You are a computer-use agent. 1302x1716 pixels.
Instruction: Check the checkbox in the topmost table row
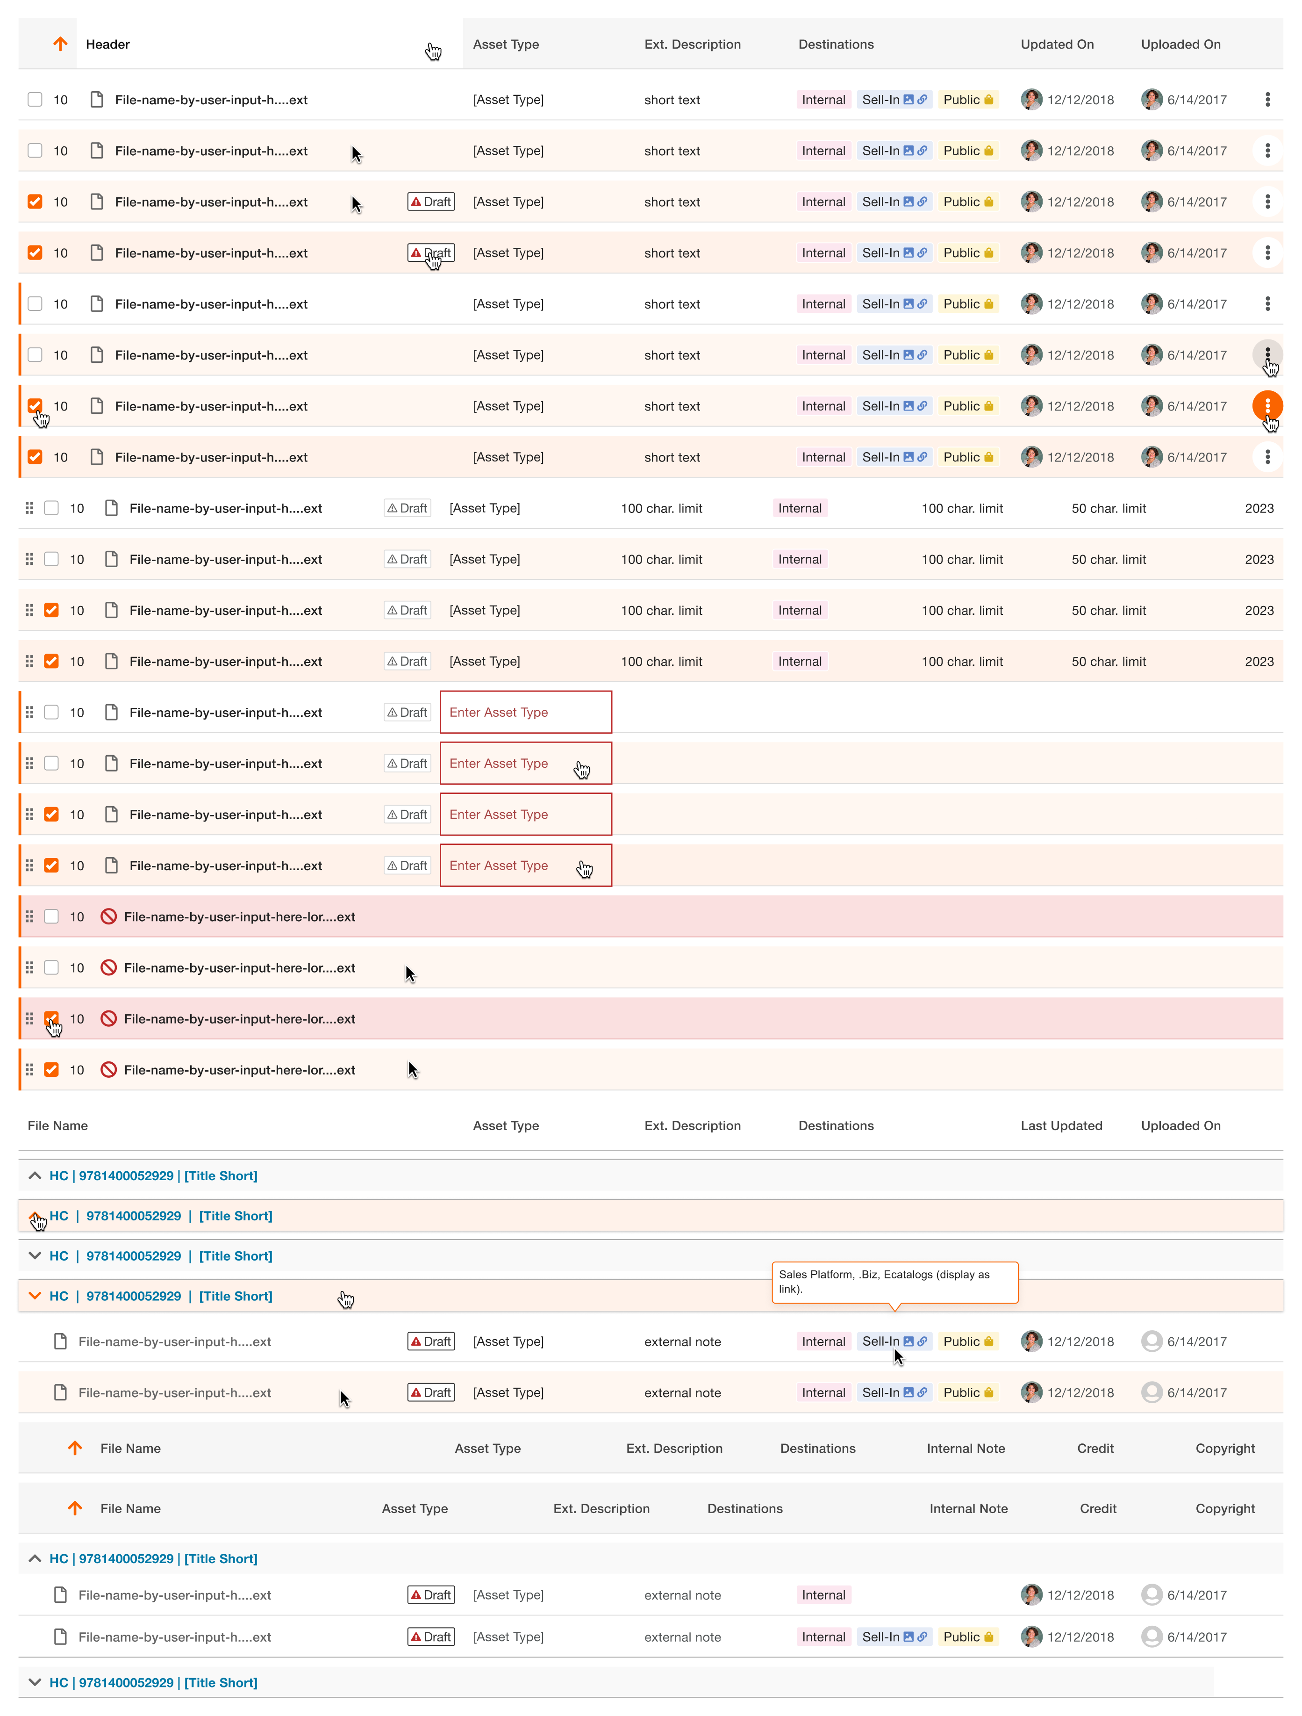click(35, 99)
